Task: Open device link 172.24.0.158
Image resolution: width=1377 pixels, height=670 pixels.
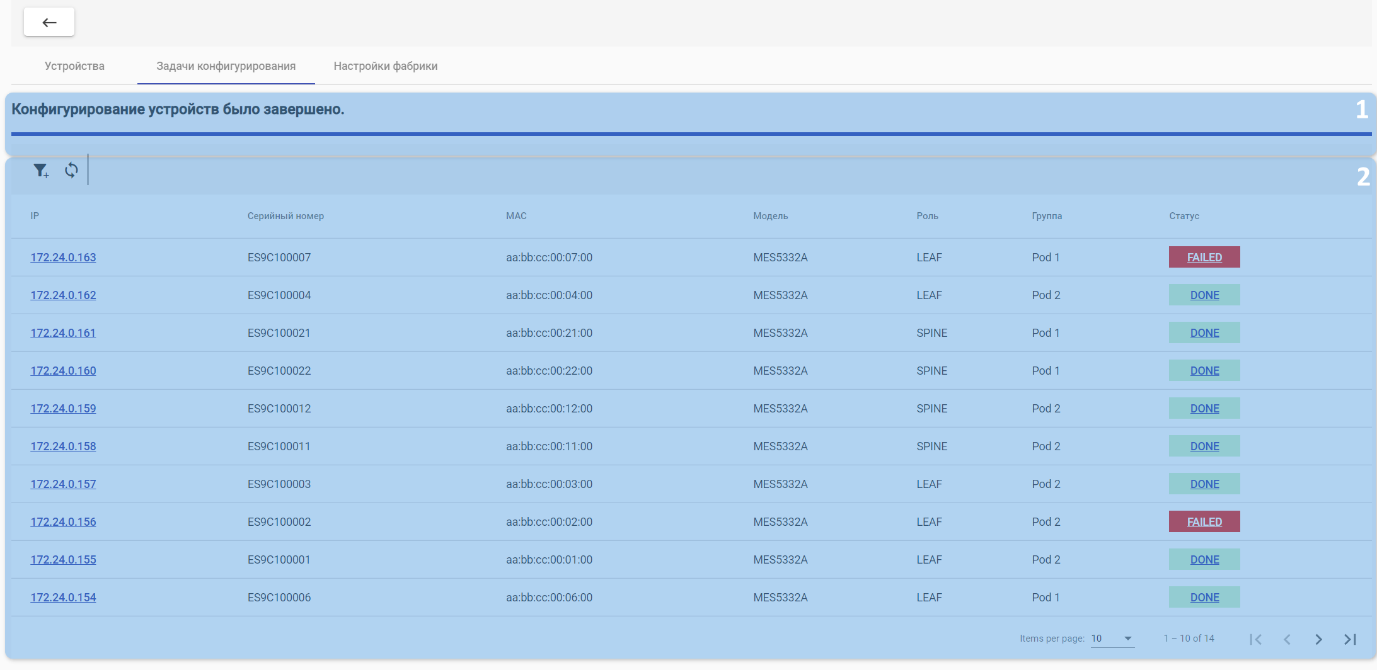Action: click(63, 446)
